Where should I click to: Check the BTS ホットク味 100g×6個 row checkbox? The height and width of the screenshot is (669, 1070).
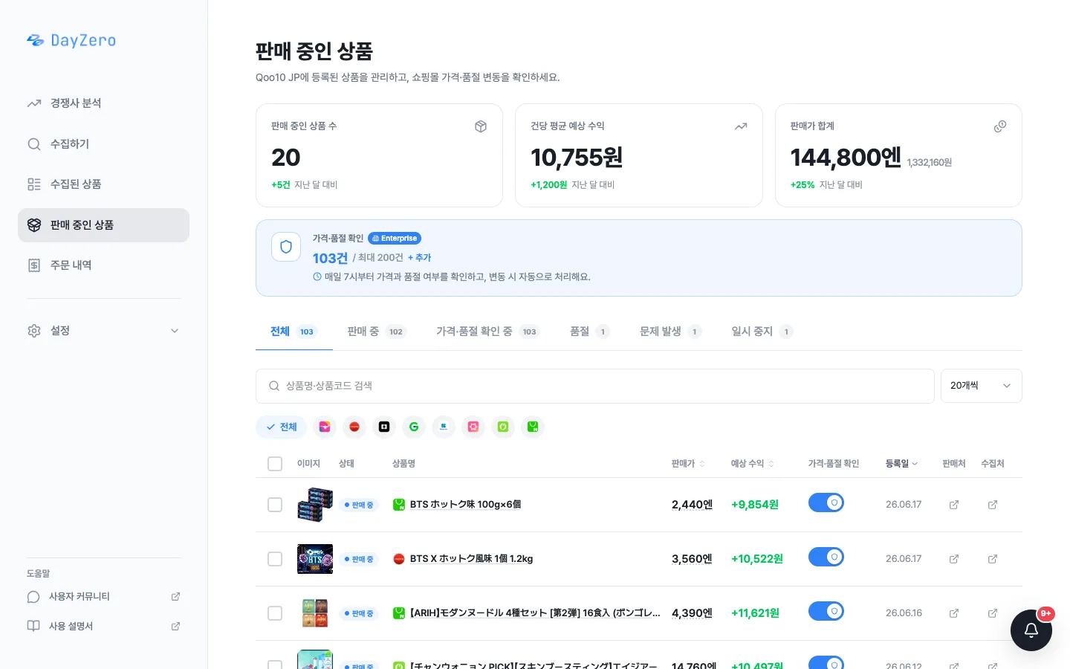(x=275, y=505)
